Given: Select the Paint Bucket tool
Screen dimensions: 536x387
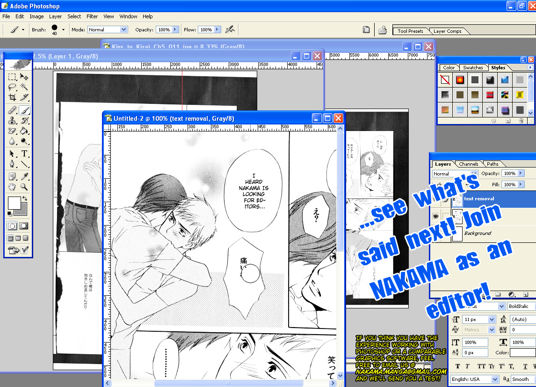Looking at the screenshot, I should click(x=24, y=131).
